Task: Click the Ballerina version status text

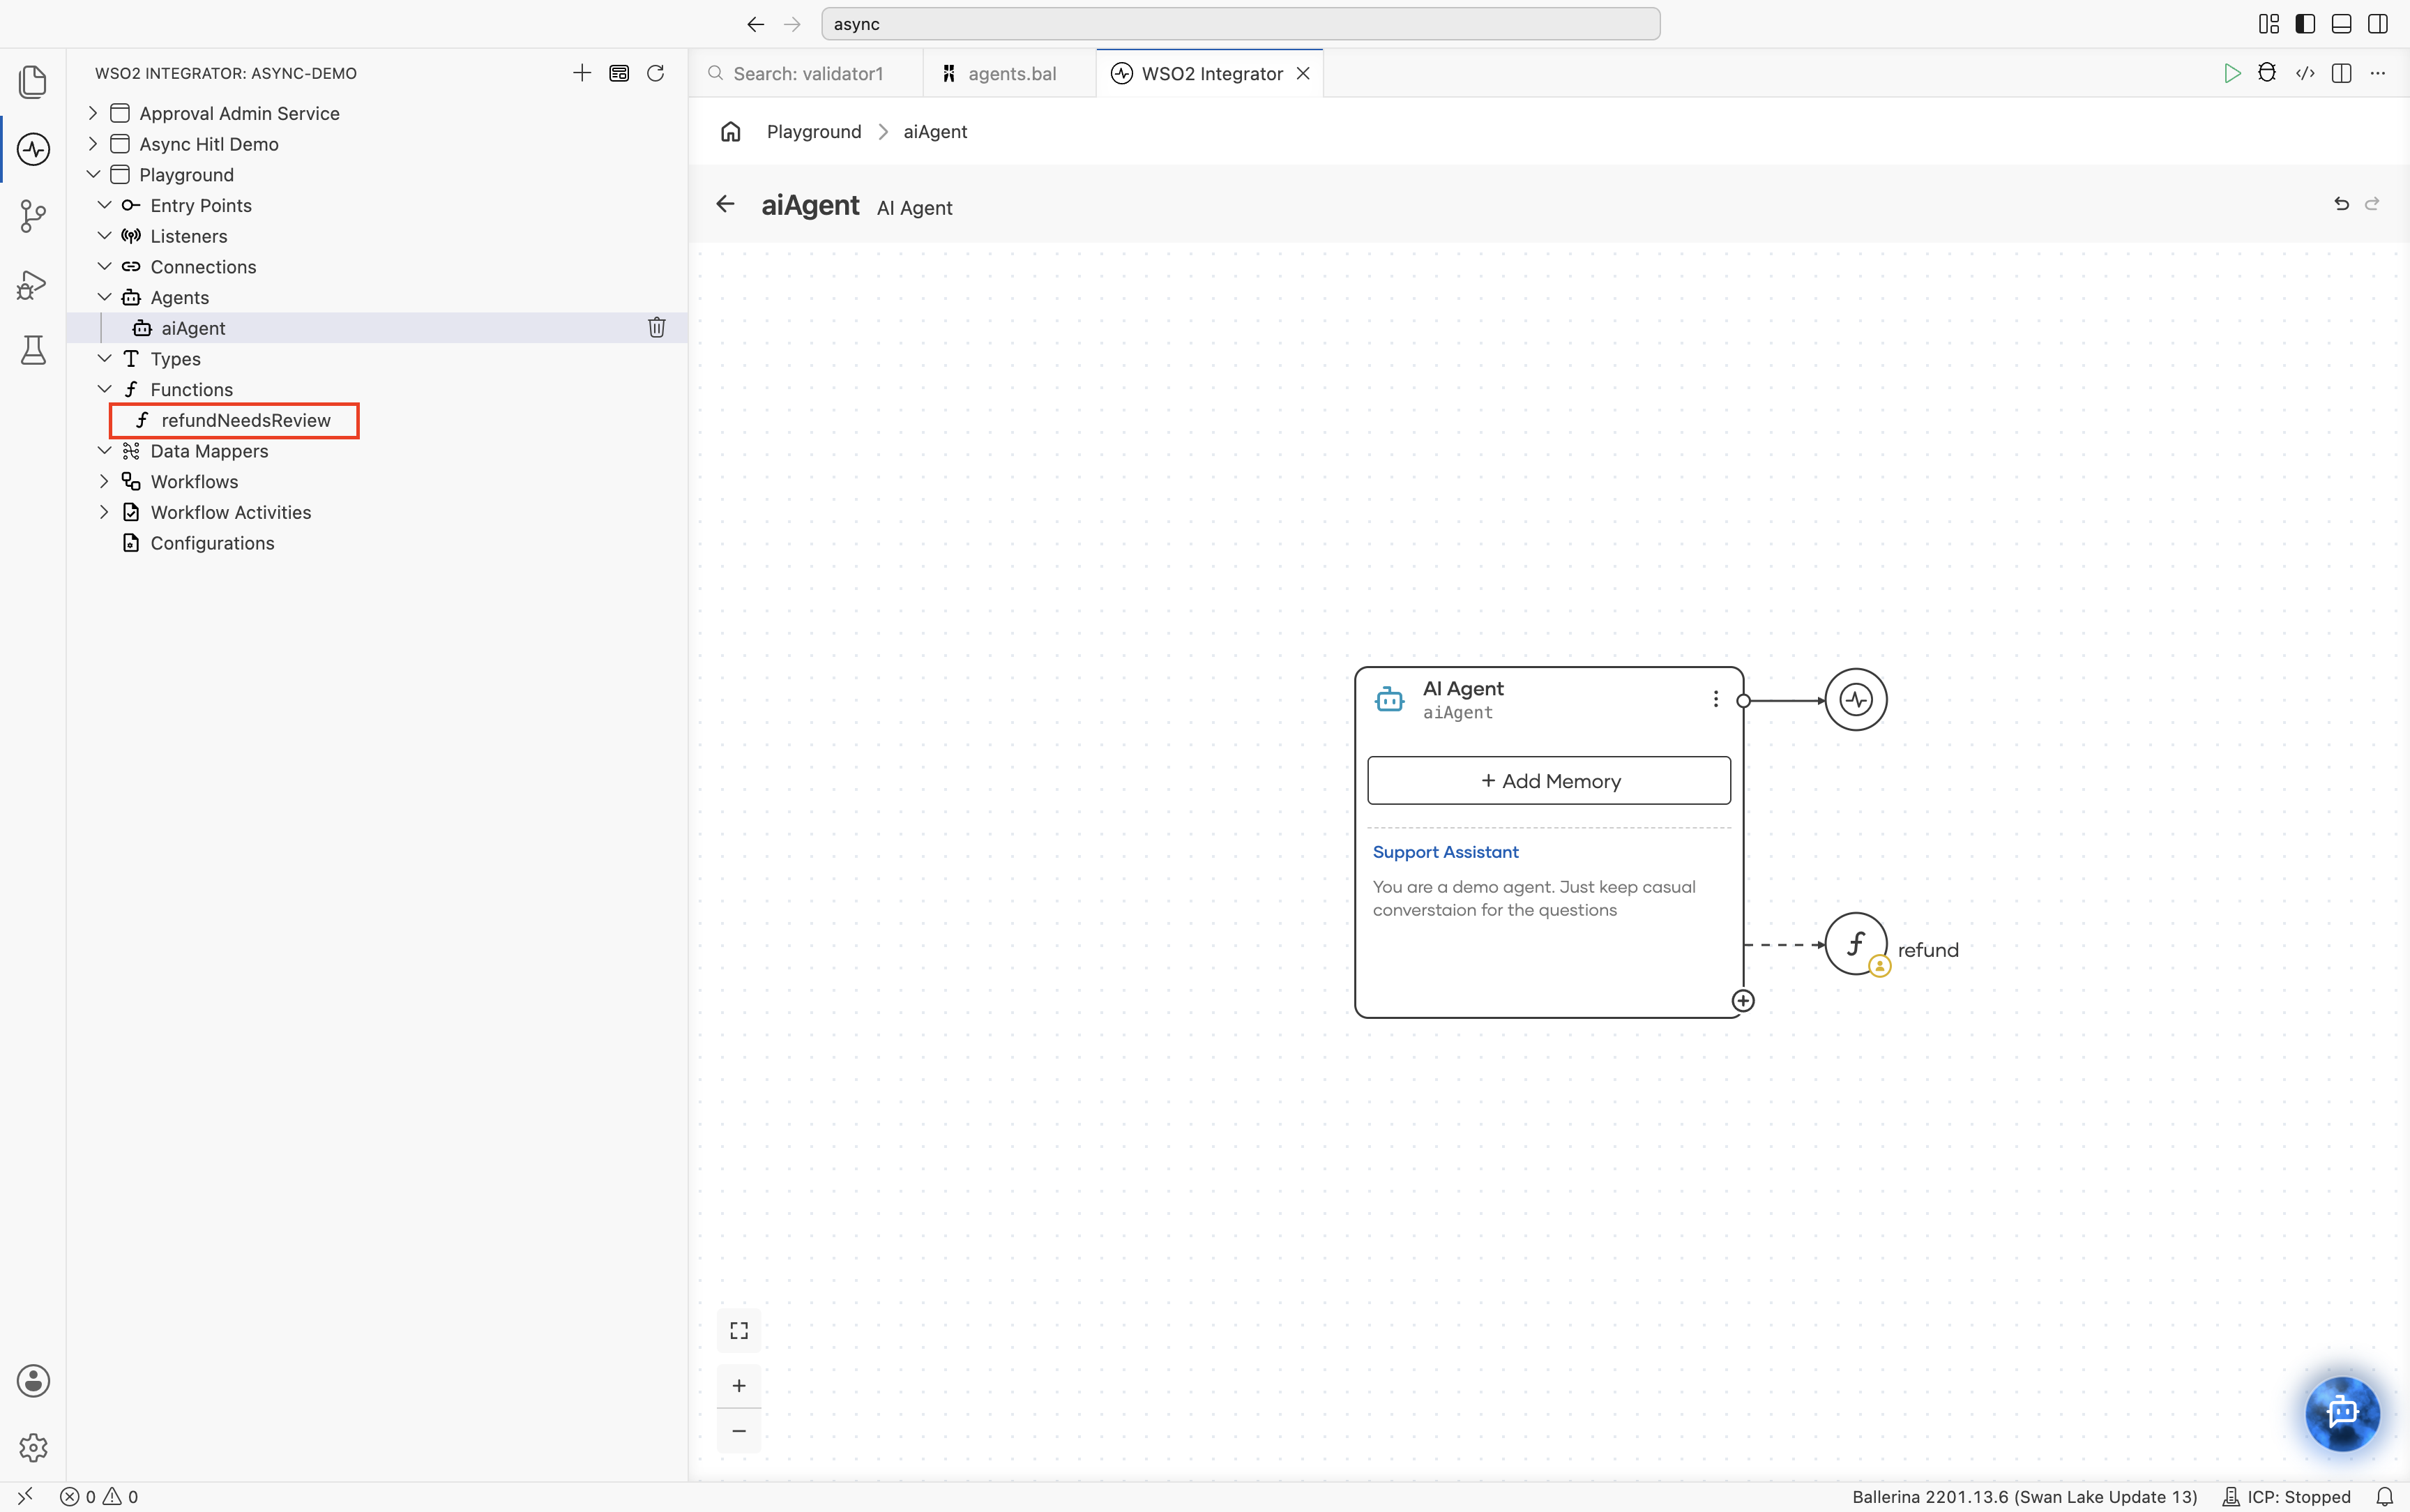Action: coord(2024,1497)
